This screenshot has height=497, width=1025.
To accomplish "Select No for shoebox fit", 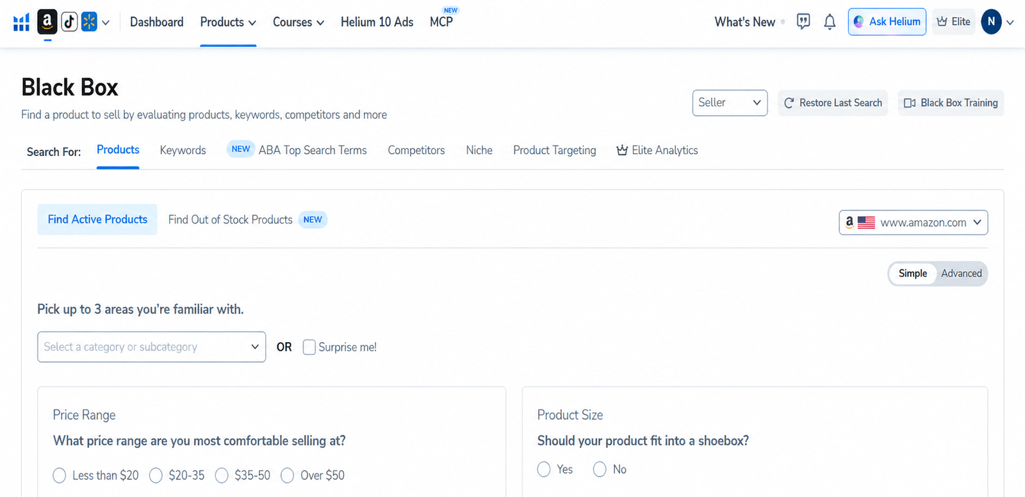I will [600, 469].
